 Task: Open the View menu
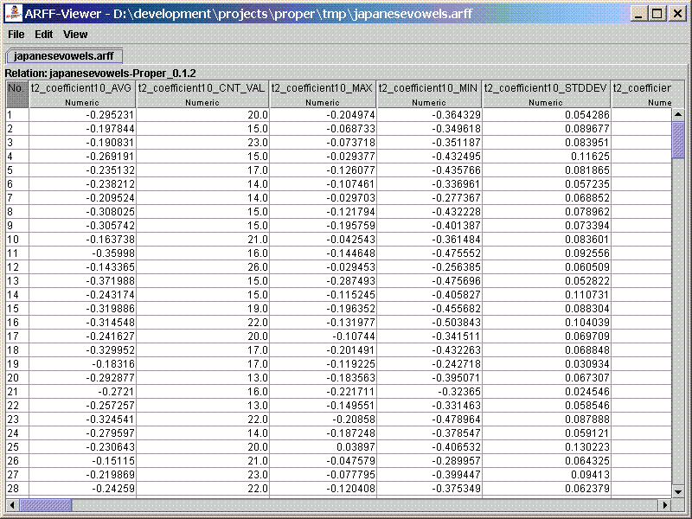tap(75, 35)
